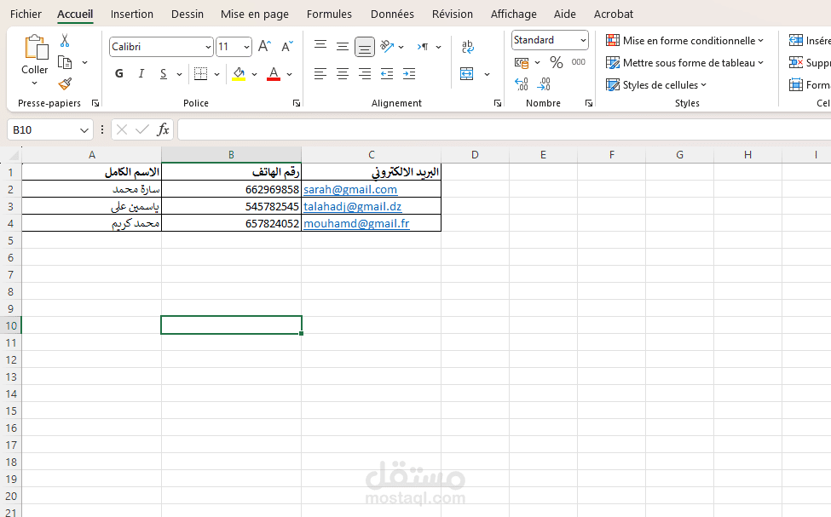Image resolution: width=831 pixels, height=517 pixels.
Task: Open Police dialog launcher
Action: coord(297,103)
